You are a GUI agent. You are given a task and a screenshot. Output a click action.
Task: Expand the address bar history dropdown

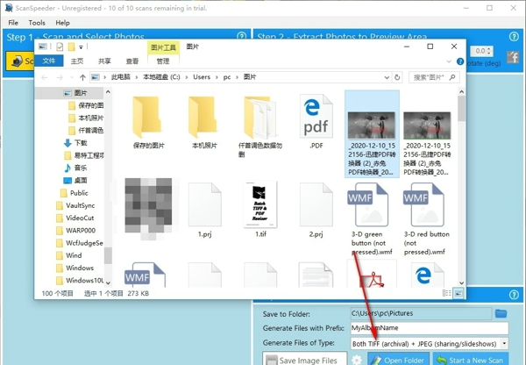pos(386,77)
